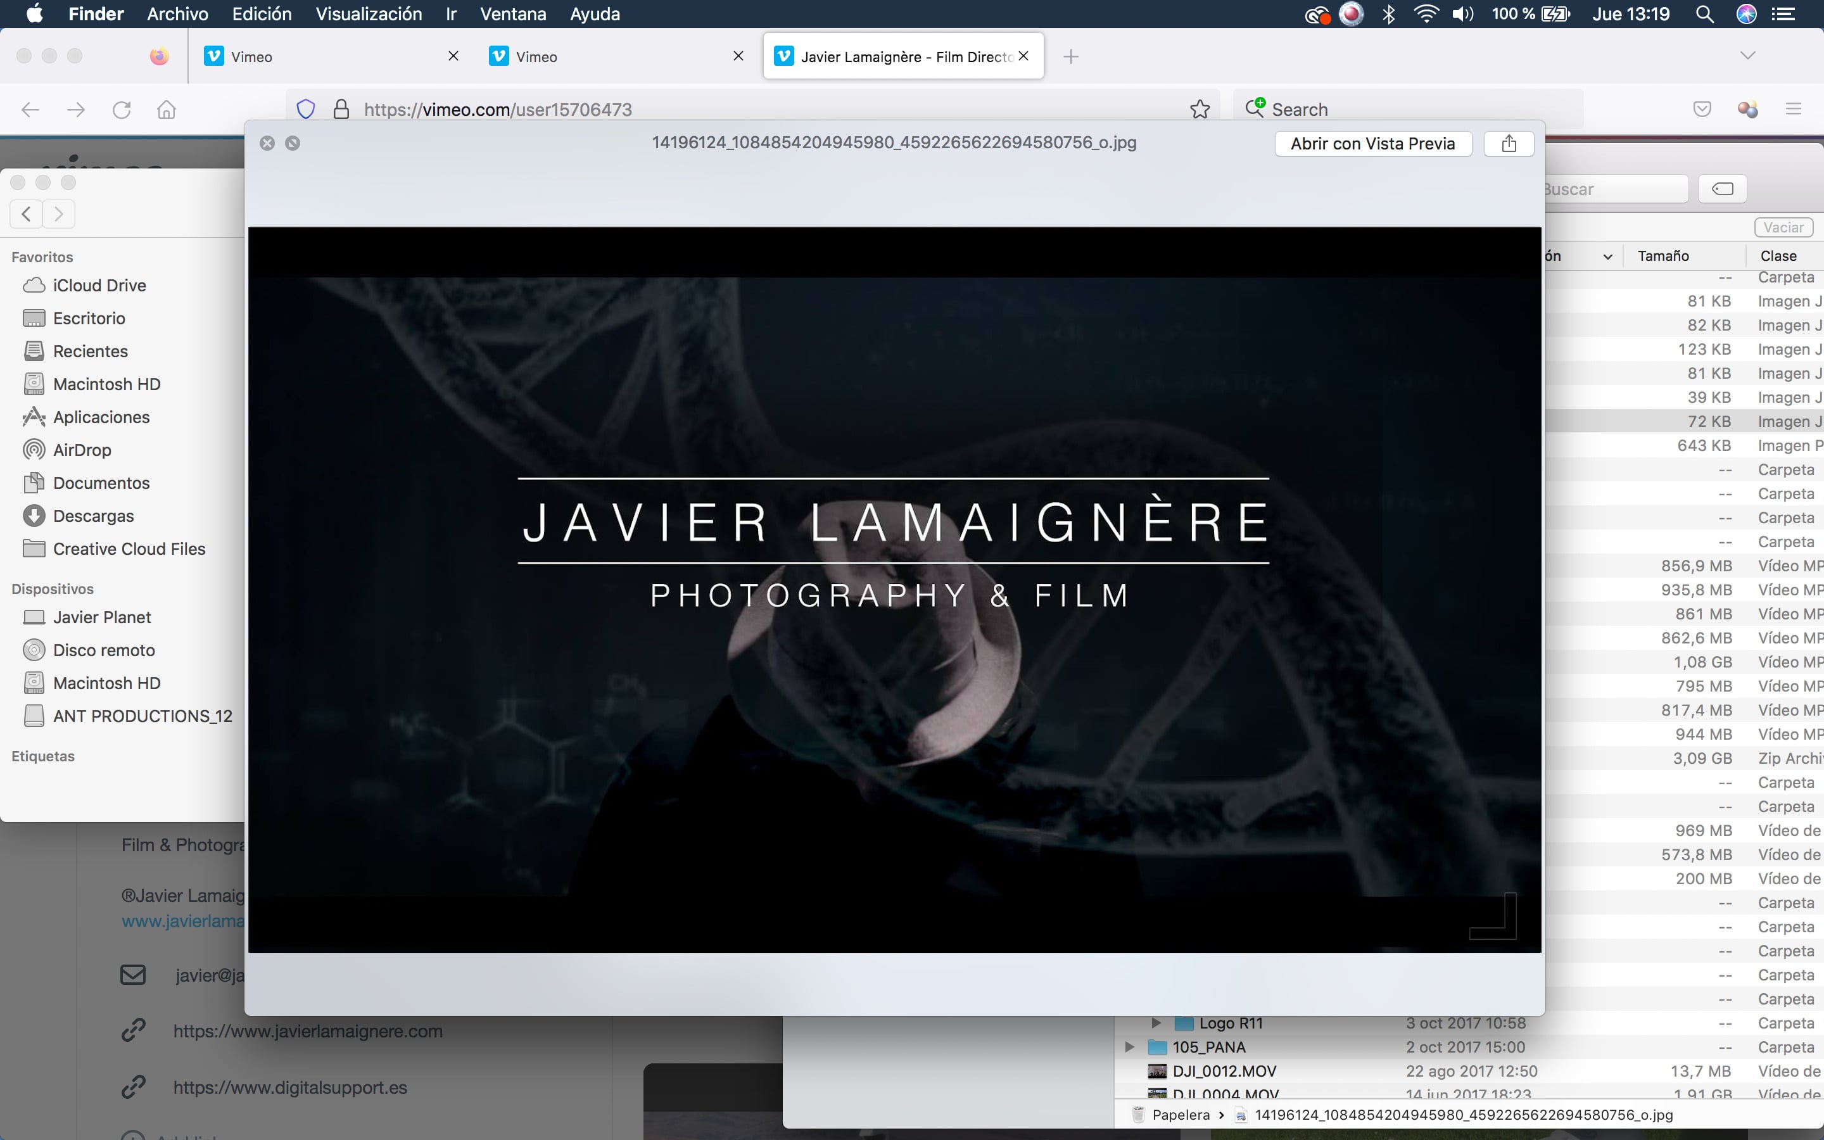Select AirDrop in the sidebar

click(x=82, y=451)
